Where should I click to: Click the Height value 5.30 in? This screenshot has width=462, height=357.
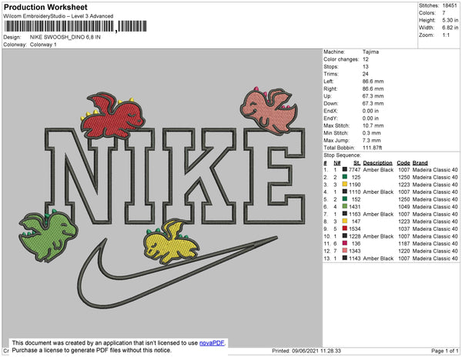pos(450,20)
